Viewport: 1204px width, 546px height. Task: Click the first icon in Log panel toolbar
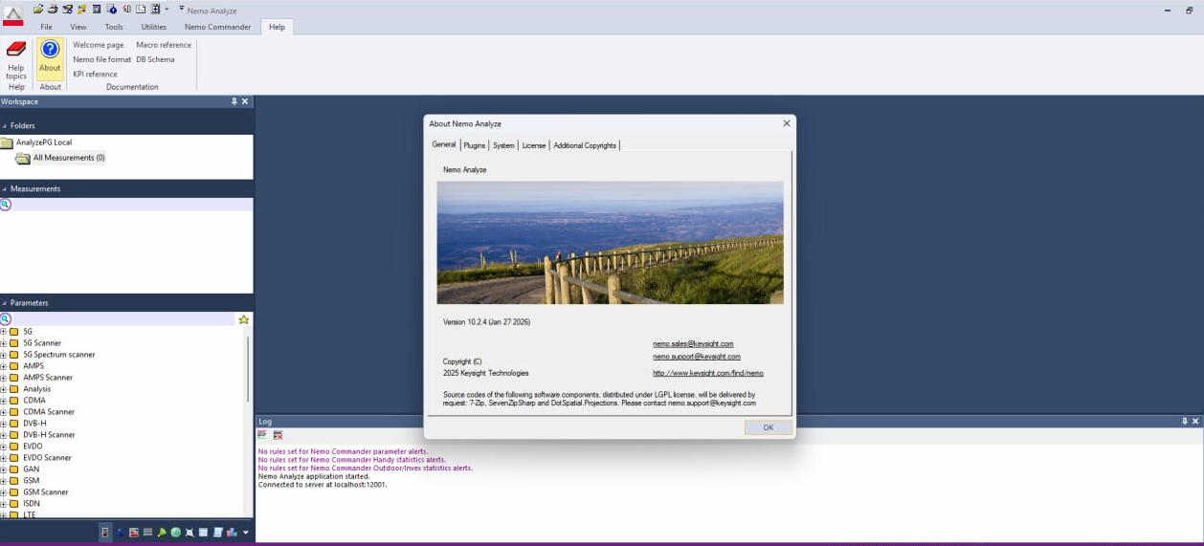click(262, 434)
